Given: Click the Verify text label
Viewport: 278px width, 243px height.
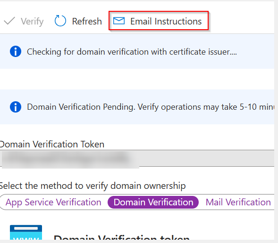Looking at the screenshot, I should tap(32, 22).
